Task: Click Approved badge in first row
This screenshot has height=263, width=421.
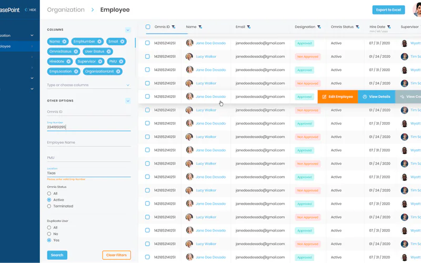Action: 304,43
